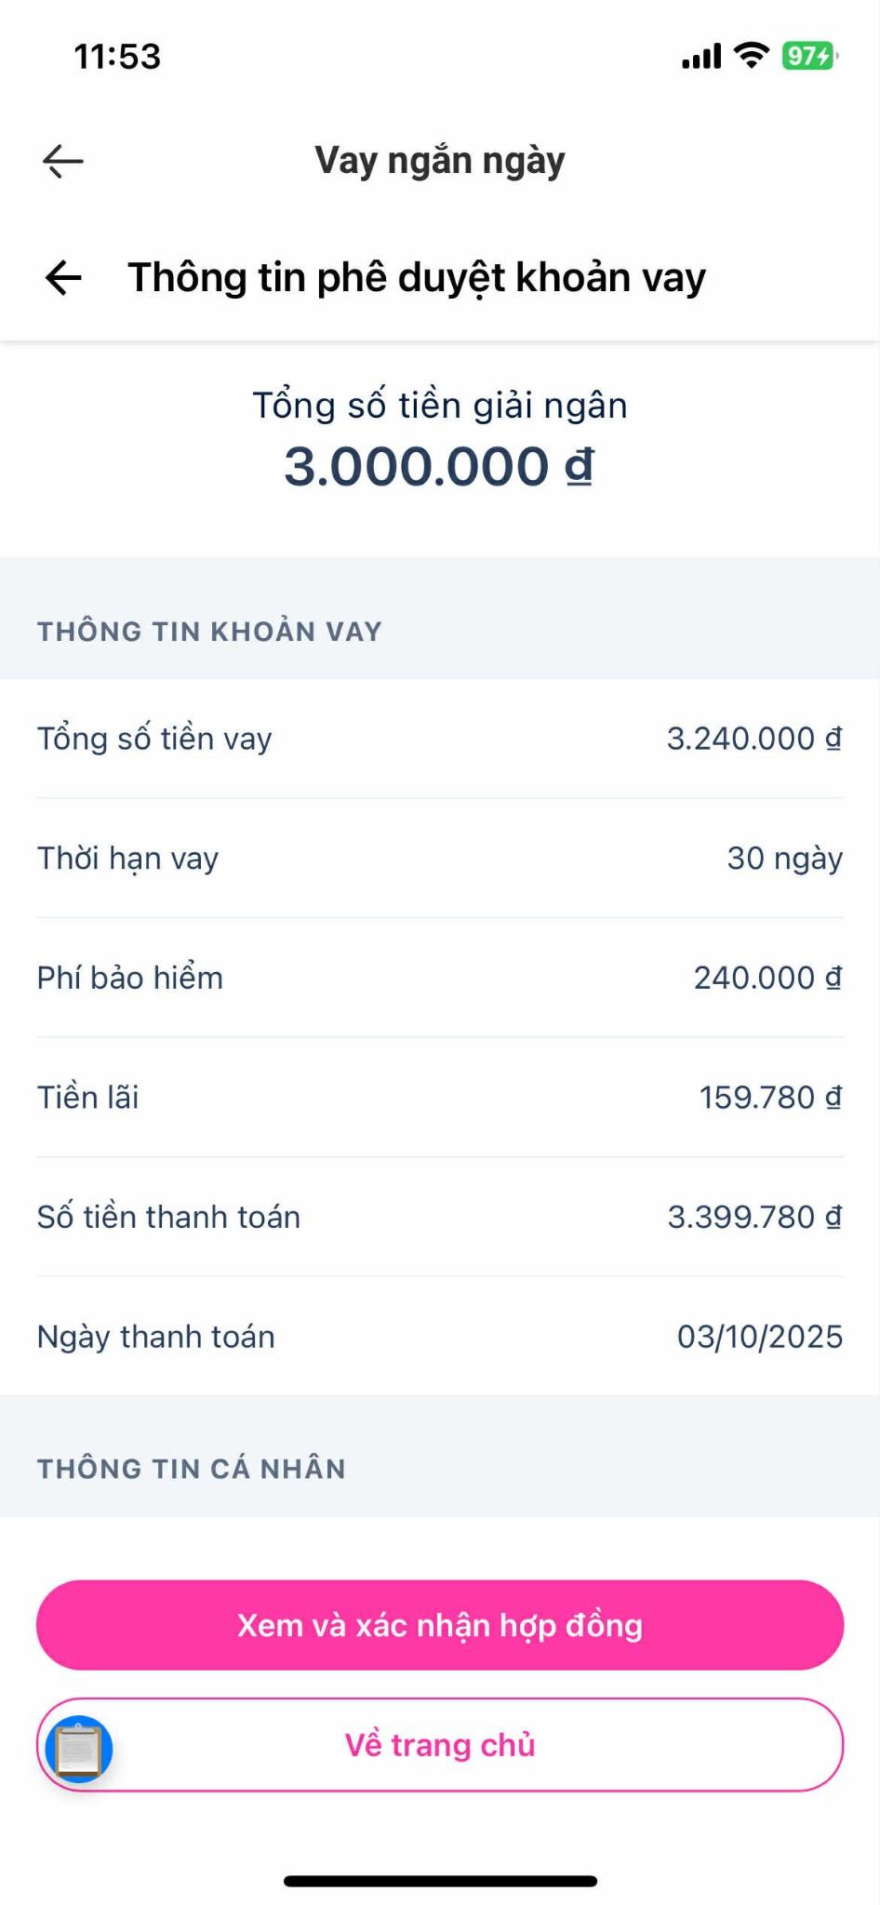Tap the Ngày thanh toán date 03/10/2025
The image size is (880, 1905).
[x=759, y=1337]
